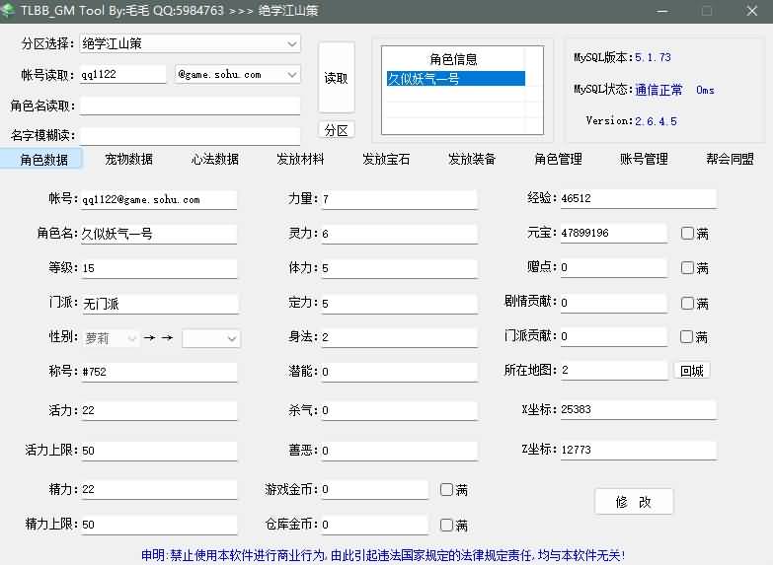Click the 角色名 input field
Screen dimensions: 773x565
click(159, 234)
